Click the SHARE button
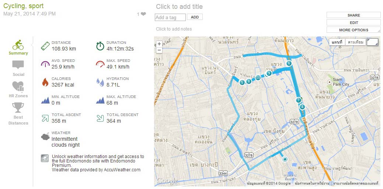This screenshot has height=189, width=383. coord(354,15)
